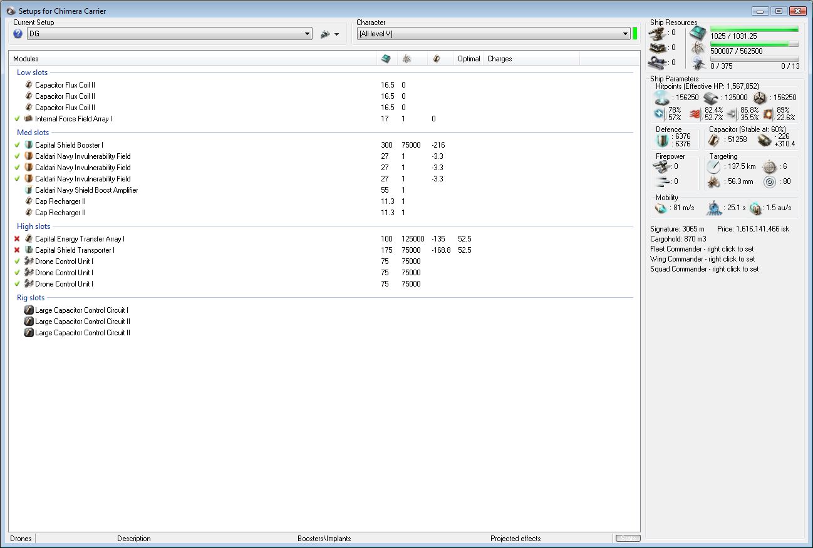The image size is (813, 548).
Task: Click the targeting range icon beside 137.5 km
Action: click(714, 167)
